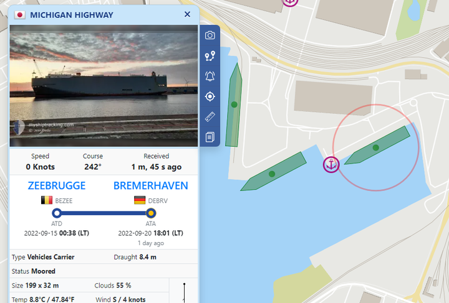Open the ship photos camera icon

pyautogui.click(x=210, y=35)
